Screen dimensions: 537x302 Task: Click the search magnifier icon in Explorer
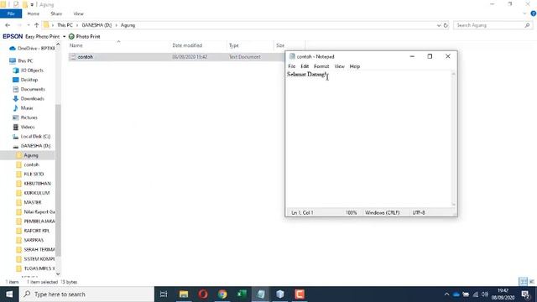click(527, 25)
